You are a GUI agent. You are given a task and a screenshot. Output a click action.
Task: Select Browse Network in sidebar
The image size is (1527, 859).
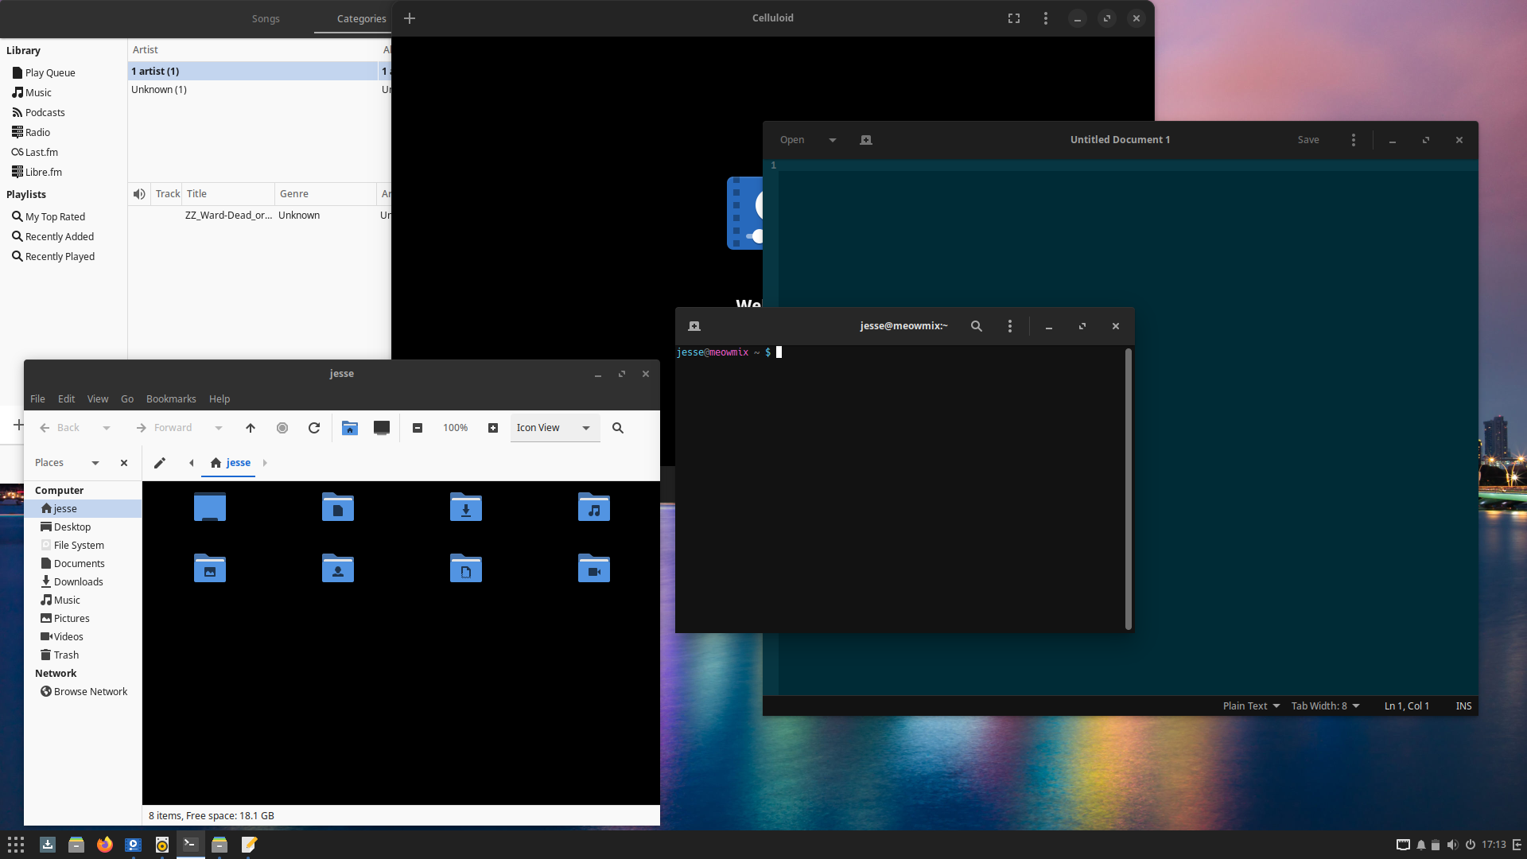(x=84, y=692)
